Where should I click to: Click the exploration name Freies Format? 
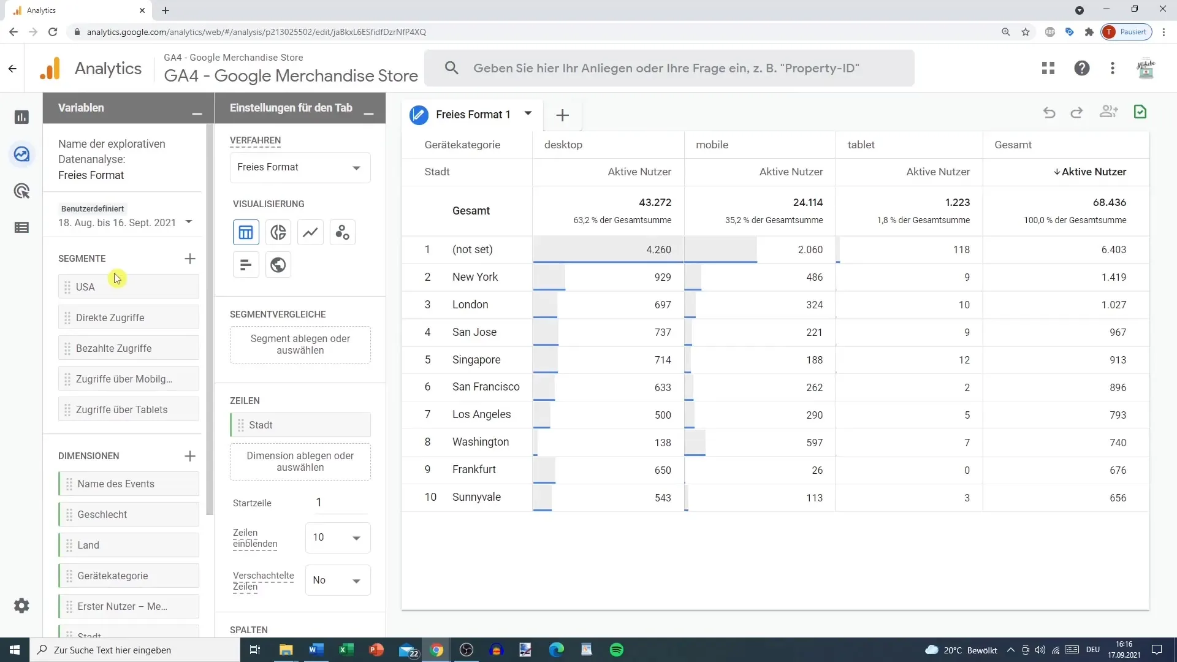coord(91,175)
